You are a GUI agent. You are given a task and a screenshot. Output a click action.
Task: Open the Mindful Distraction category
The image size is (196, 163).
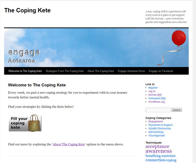point(160,128)
